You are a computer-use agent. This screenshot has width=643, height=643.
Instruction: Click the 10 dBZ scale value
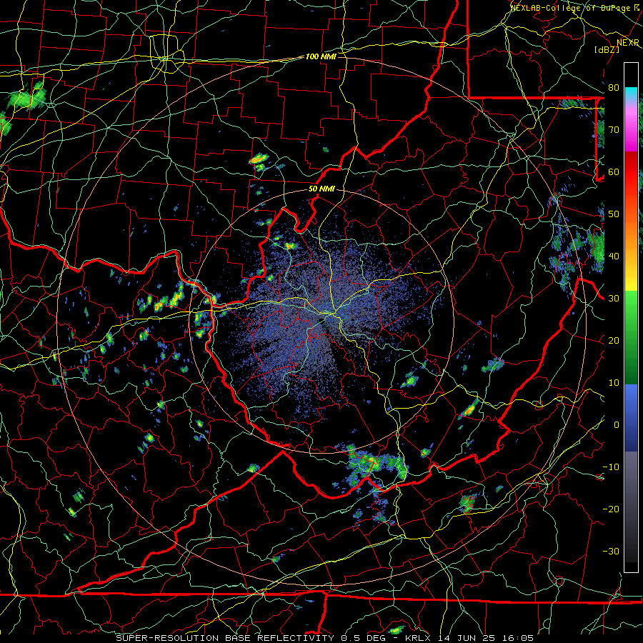(x=614, y=383)
